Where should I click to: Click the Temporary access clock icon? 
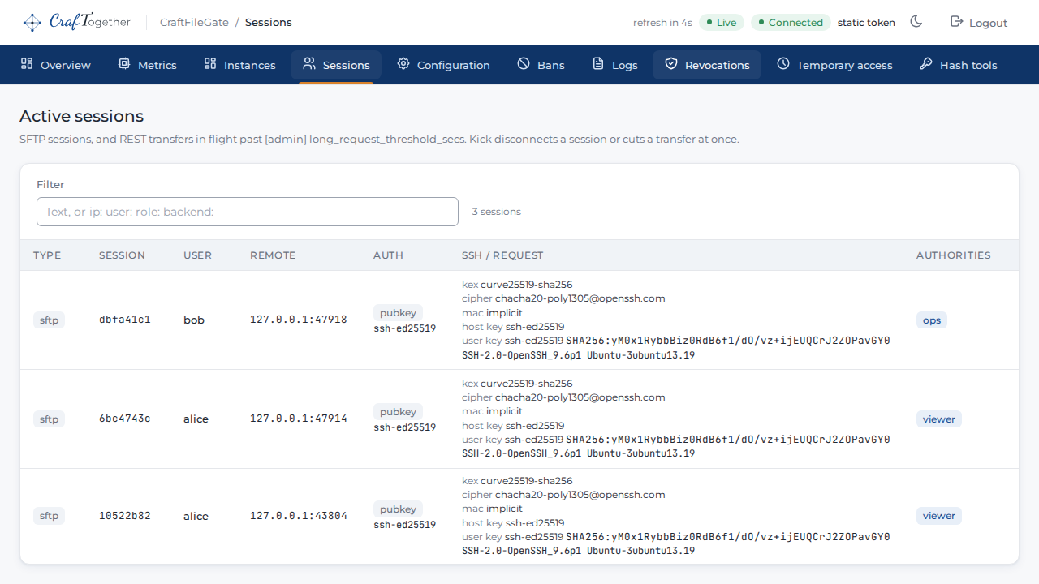(x=783, y=63)
